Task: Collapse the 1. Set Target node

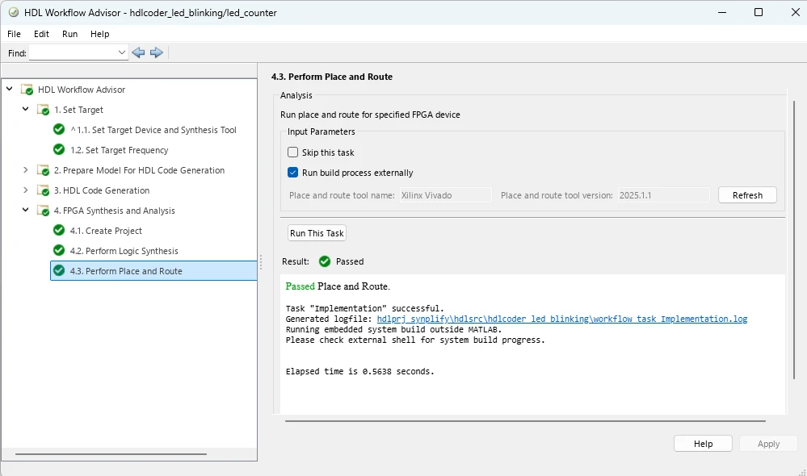Action: [25, 109]
